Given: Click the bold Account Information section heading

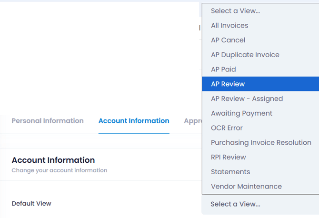Looking at the screenshot, I should [x=53, y=160].
